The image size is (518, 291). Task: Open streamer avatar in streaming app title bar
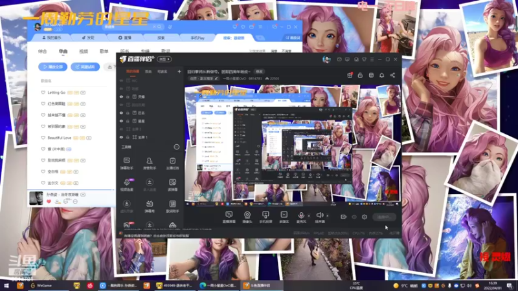pos(326,59)
